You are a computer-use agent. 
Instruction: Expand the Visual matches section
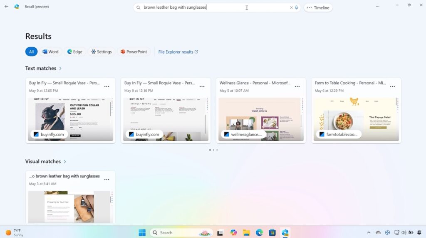65,162
